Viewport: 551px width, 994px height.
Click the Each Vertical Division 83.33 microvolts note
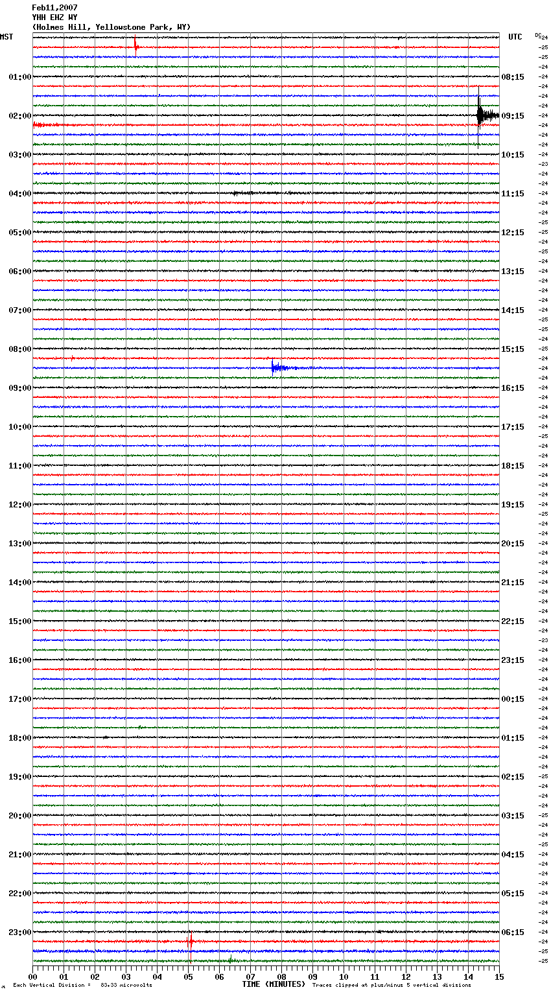click(82, 986)
